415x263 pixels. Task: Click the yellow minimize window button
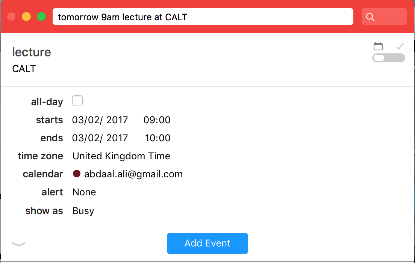[26, 17]
